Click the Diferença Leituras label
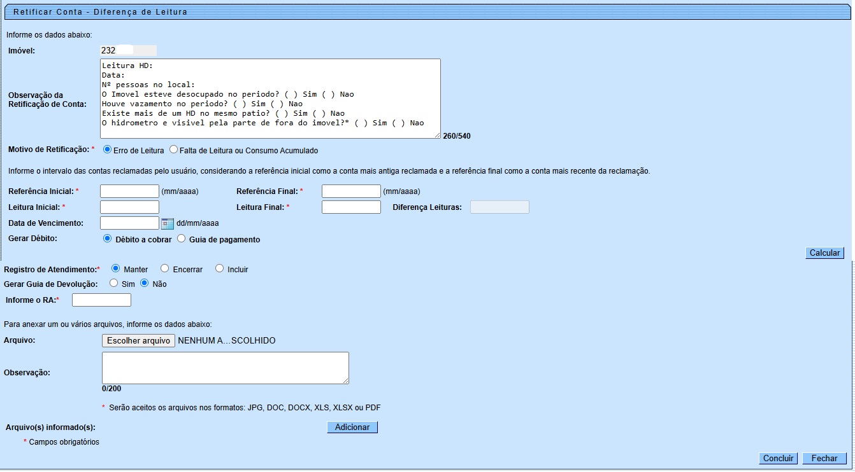Image resolution: width=855 pixels, height=472 pixels. click(x=427, y=207)
